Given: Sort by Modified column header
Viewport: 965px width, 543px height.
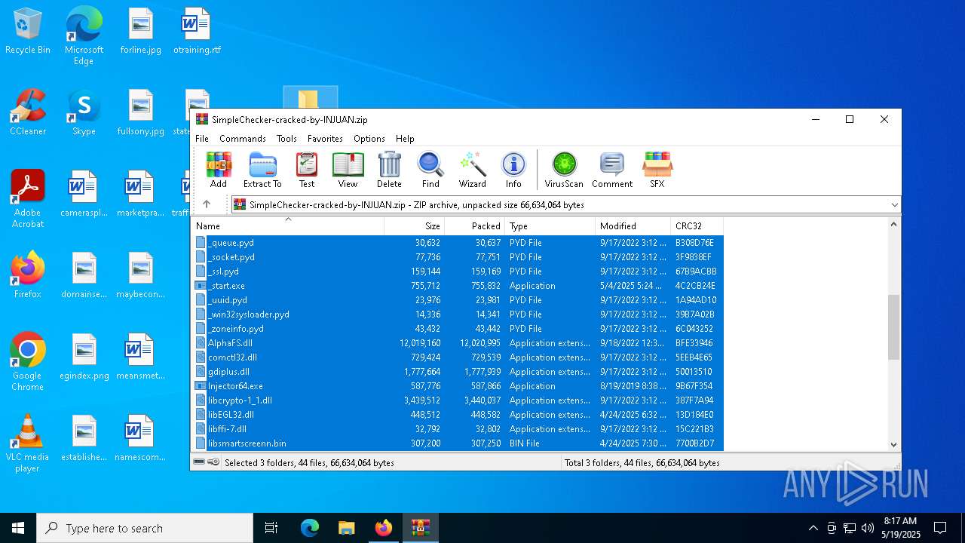Looking at the screenshot, I should [633, 225].
